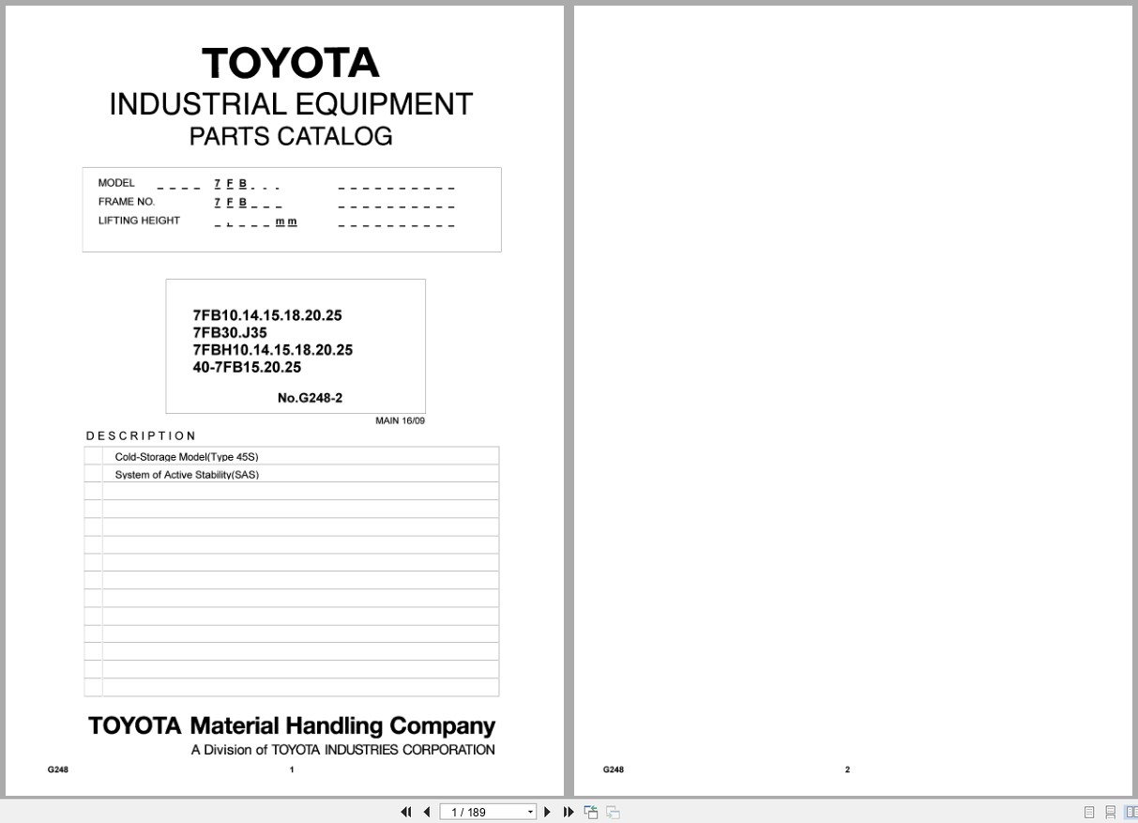Click the 'PARTS CATALOG' heading
This screenshot has width=1138, height=823.
291,136
